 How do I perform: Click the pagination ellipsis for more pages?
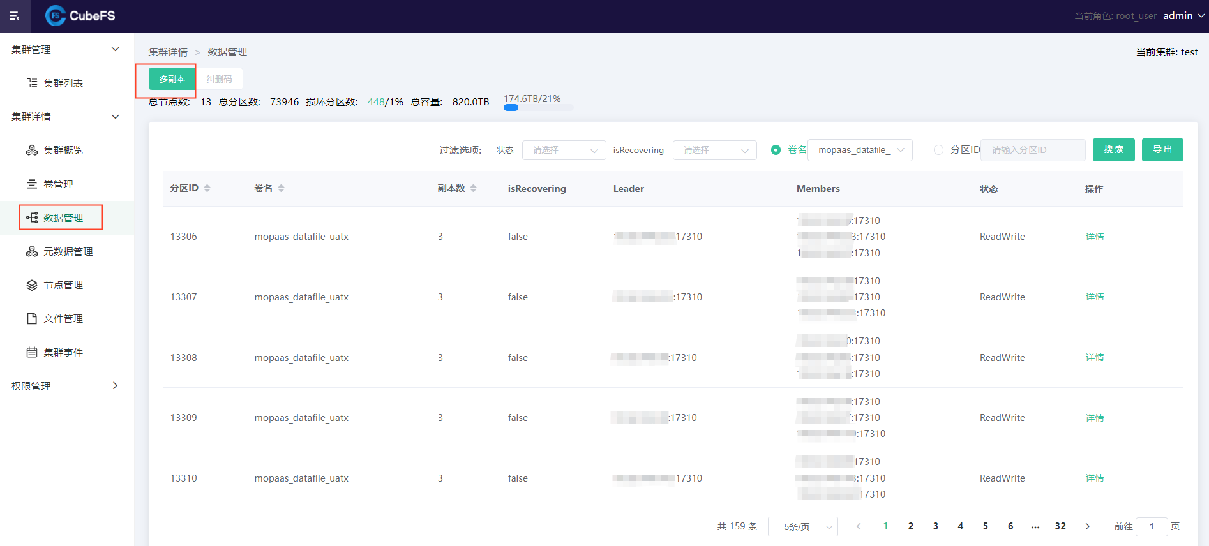1035,526
